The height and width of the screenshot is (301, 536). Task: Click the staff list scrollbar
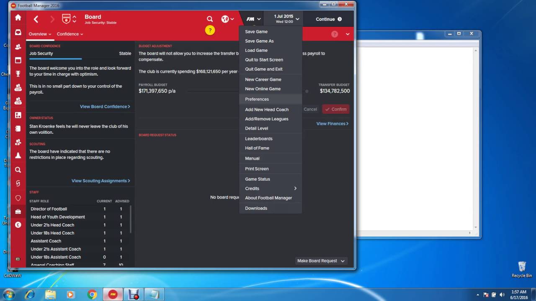[x=130, y=219]
